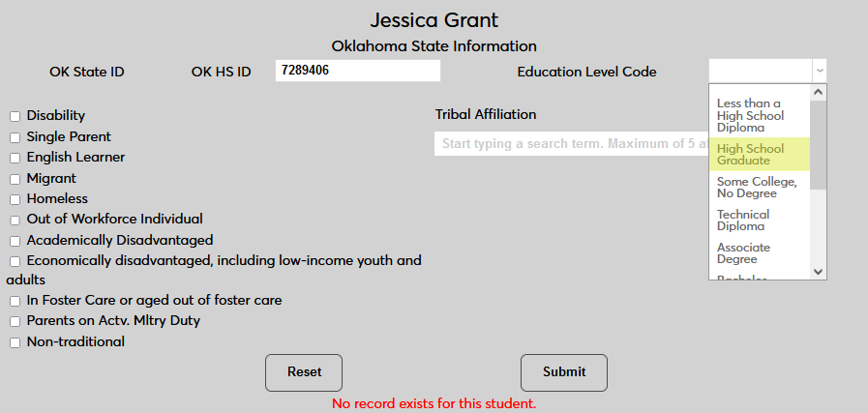Click the dropdown list scrollbar thumb

[x=819, y=145]
